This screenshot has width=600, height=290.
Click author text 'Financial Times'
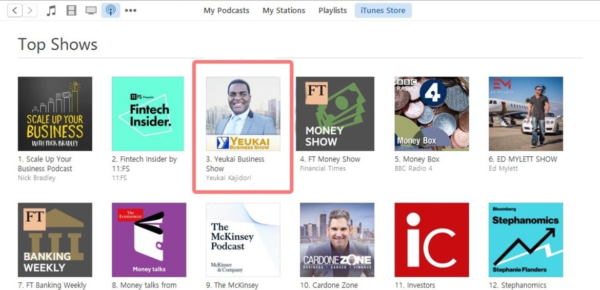(x=323, y=169)
